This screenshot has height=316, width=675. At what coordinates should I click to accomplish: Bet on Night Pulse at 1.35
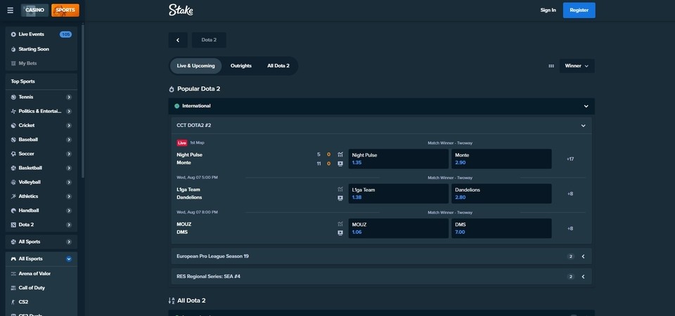coord(398,159)
